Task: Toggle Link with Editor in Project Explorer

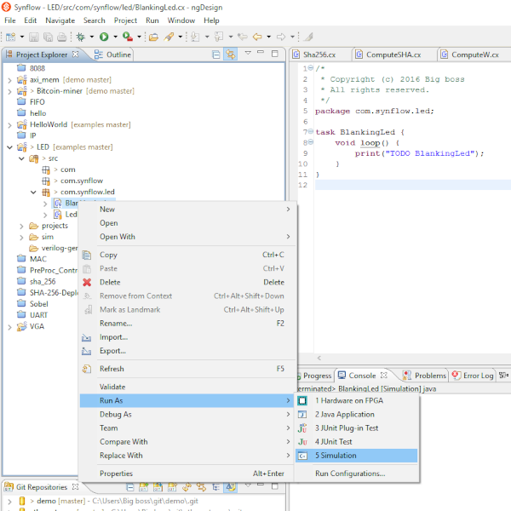Action: click(229, 55)
